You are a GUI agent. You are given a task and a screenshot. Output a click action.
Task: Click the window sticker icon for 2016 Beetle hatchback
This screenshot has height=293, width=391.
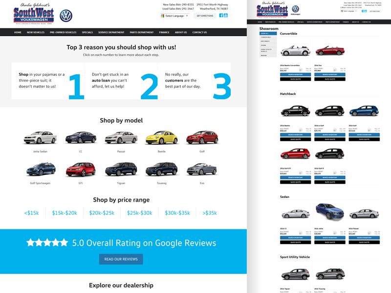[x=301, y=130]
